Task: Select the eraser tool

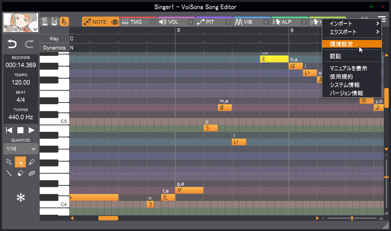Action: click(x=20, y=173)
